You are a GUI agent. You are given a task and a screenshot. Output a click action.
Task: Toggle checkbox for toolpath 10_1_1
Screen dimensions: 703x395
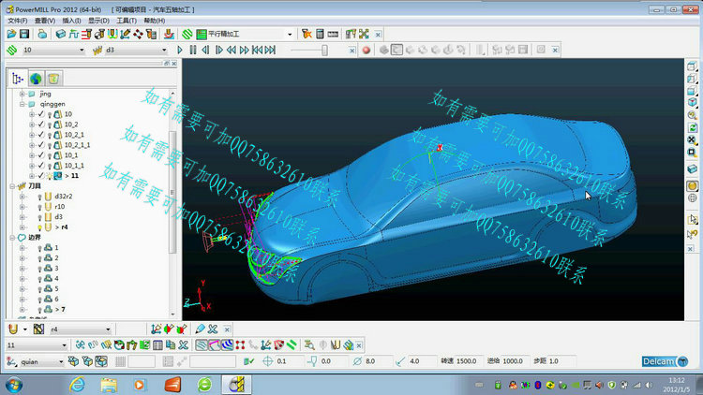41,166
